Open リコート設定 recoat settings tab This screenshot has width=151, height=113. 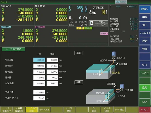(94, 109)
